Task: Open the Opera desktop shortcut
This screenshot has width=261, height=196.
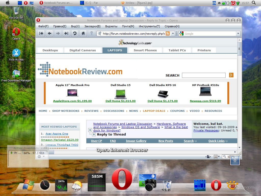Action: coord(16,34)
